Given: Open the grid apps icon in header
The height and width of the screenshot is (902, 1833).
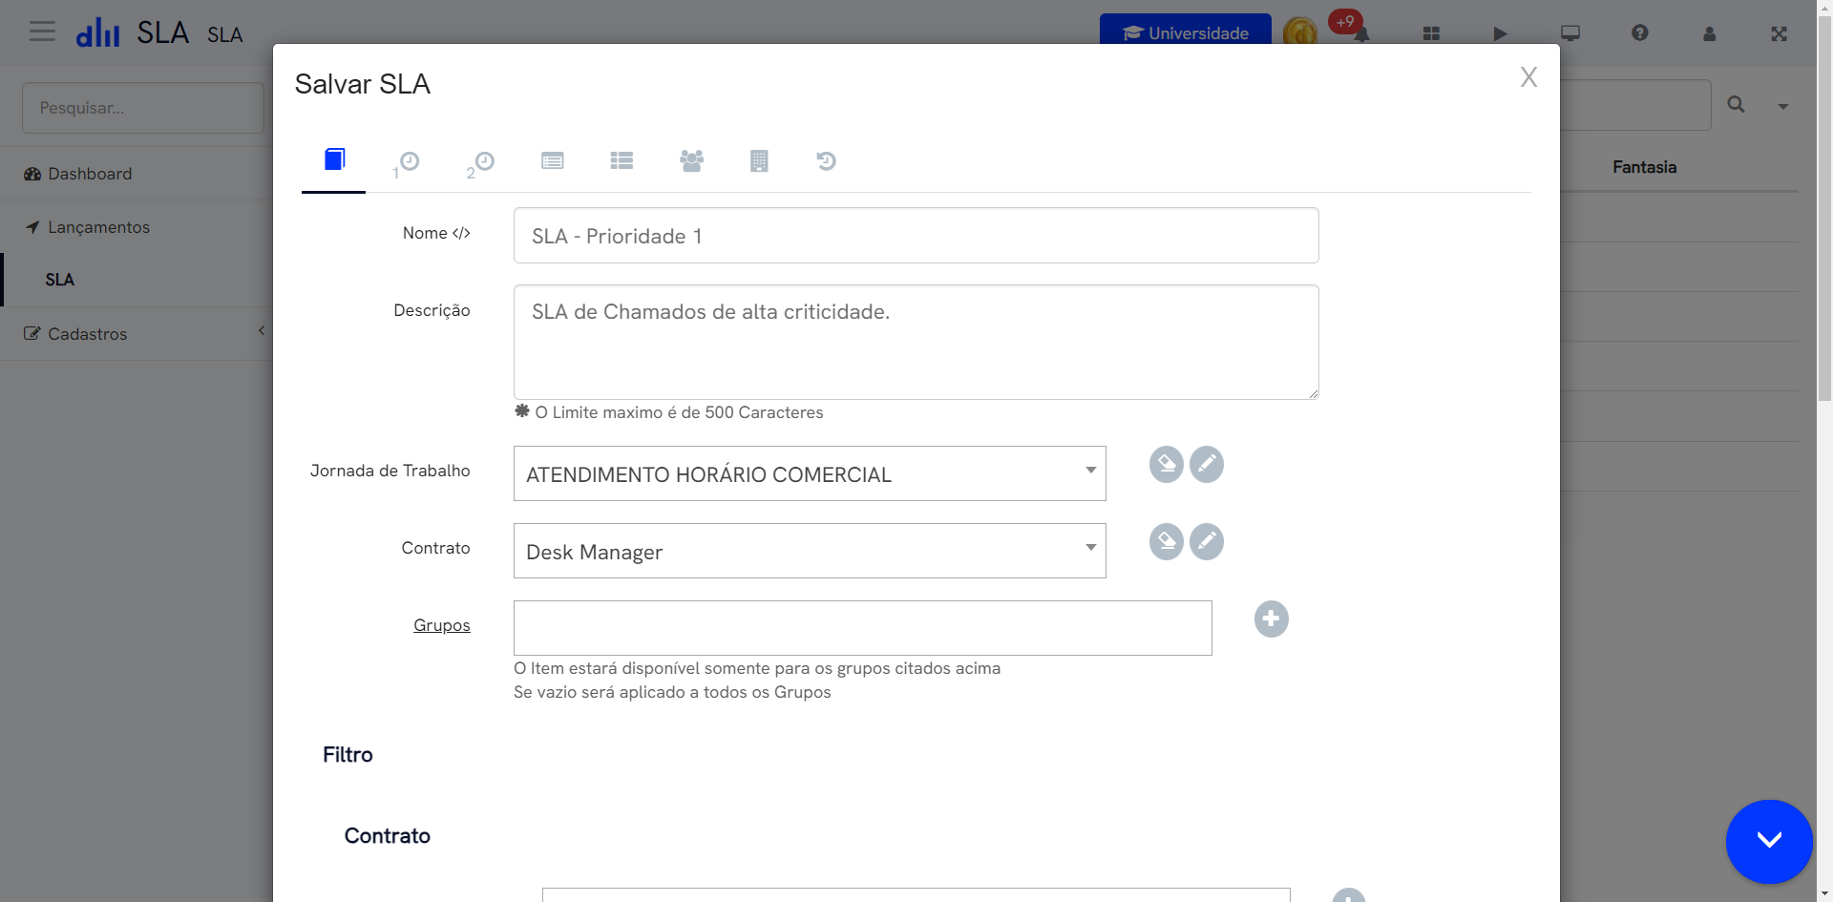Looking at the screenshot, I should tap(1431, 33).
